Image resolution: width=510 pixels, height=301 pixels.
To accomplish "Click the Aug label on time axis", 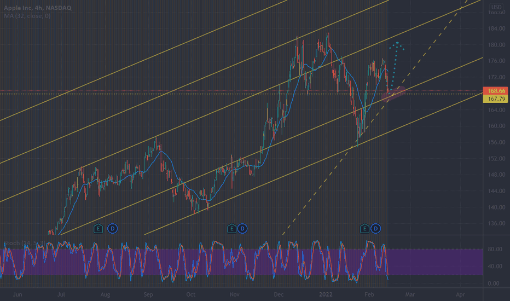I will [106, 294].
